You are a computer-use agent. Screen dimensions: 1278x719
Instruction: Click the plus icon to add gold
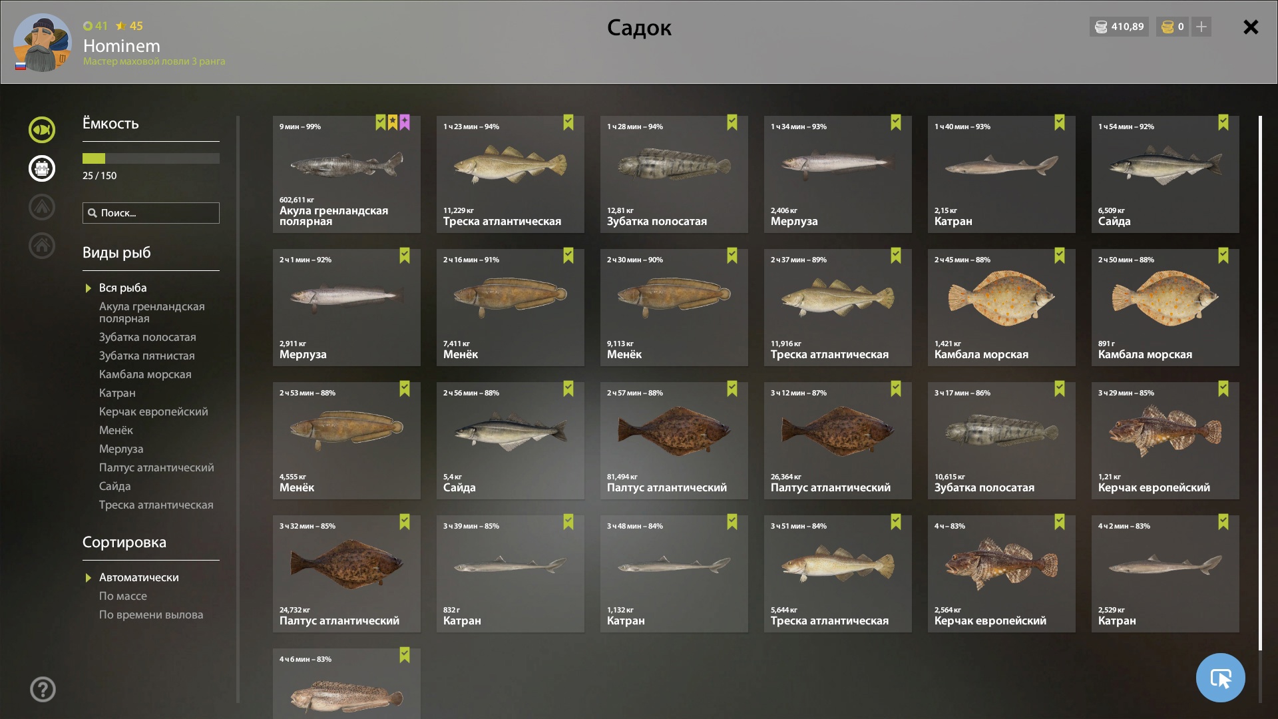[x=1201, y=27]
